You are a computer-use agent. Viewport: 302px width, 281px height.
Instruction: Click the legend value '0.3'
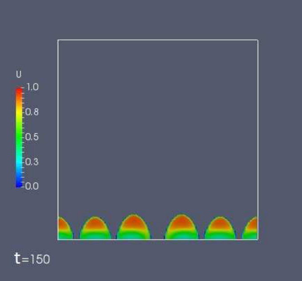coord(32,162)
